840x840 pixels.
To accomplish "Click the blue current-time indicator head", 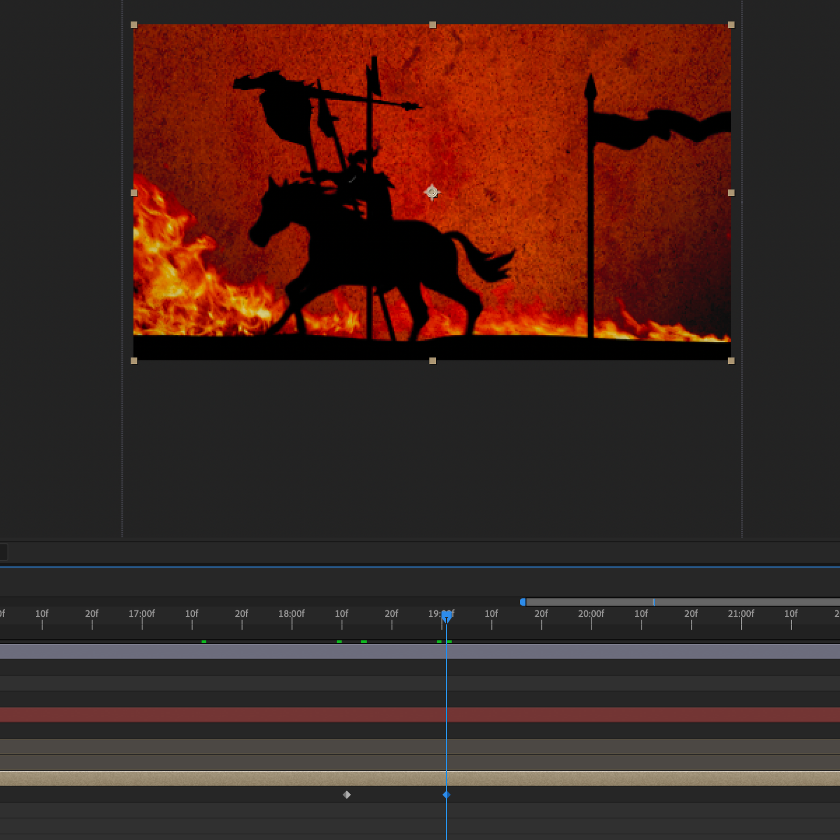I will [x=446, y=616].
